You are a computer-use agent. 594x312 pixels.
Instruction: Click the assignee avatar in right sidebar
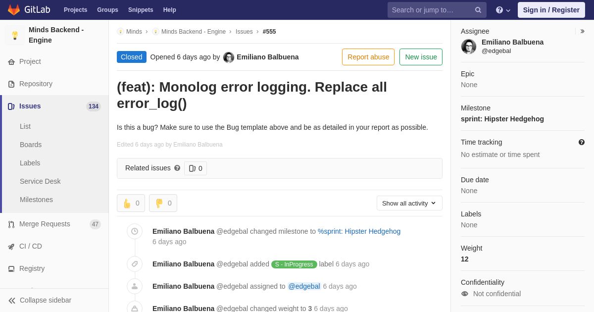click(x=469, y=47)
